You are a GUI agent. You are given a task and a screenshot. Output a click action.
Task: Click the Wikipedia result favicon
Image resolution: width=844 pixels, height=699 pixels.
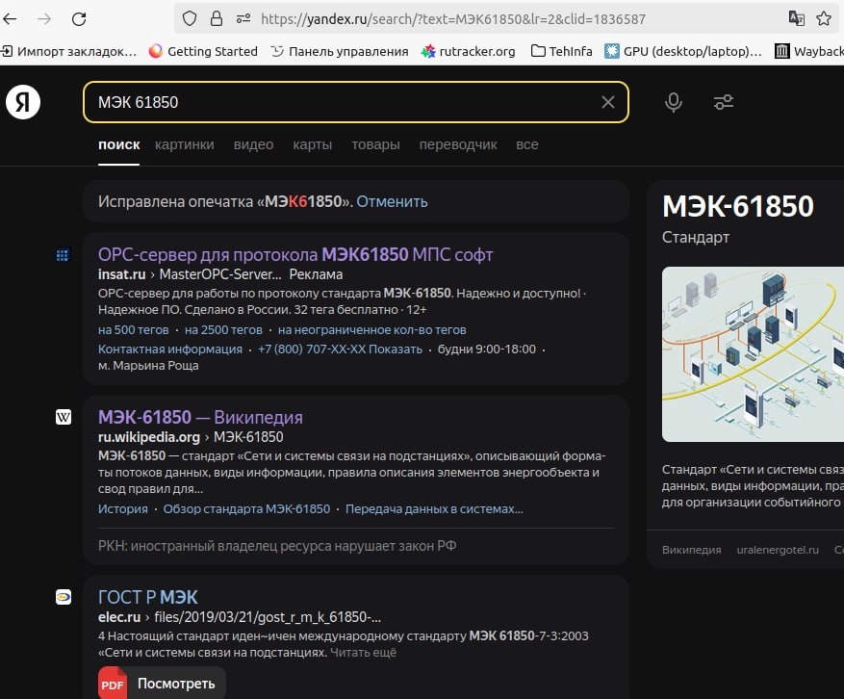pos(64,417)
